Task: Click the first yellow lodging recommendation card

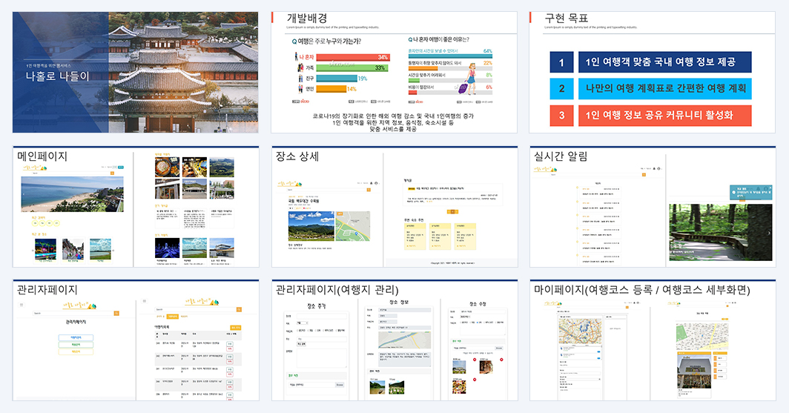Action: click(x=414, y=236)
